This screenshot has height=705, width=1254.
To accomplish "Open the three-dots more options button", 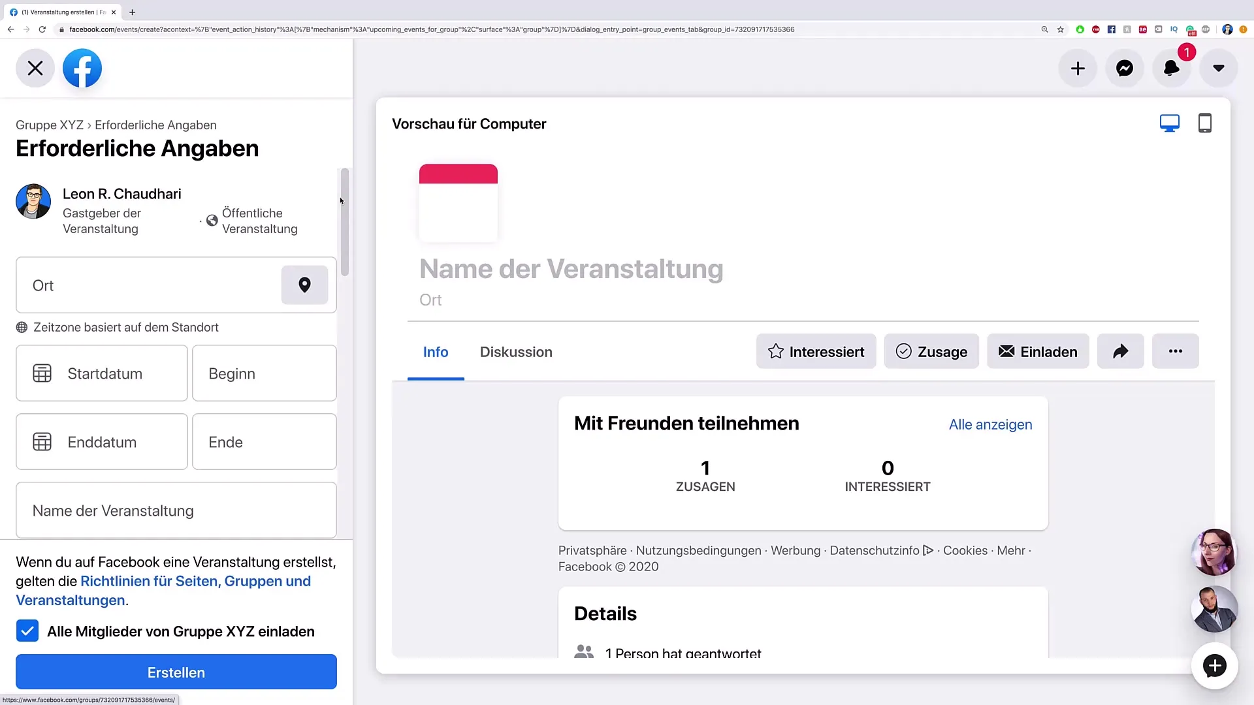I will 1175,352.
